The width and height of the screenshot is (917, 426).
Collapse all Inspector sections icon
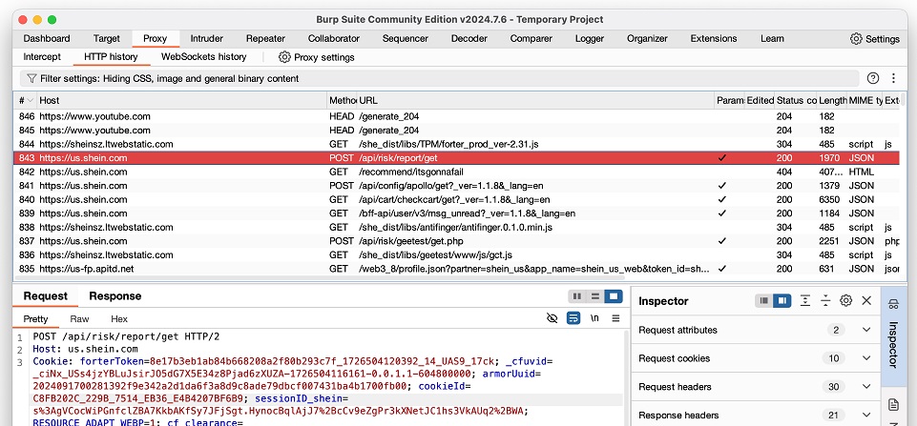point(825,301)
